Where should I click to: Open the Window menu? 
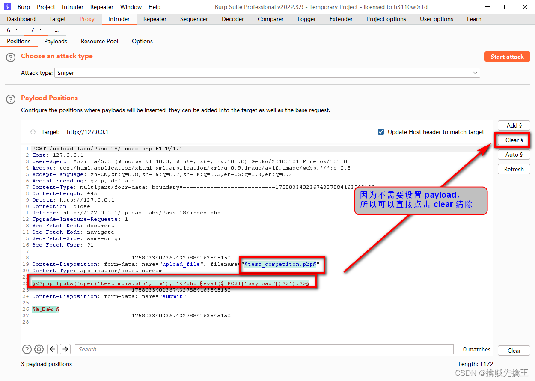131,7
